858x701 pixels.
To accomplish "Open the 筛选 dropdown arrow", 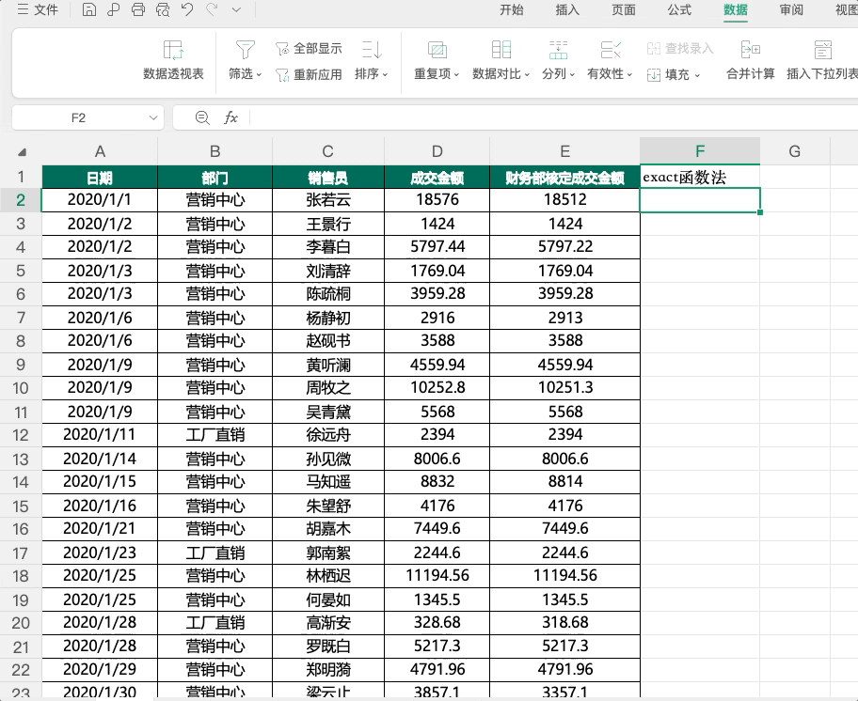I will [x=260, y=74].
